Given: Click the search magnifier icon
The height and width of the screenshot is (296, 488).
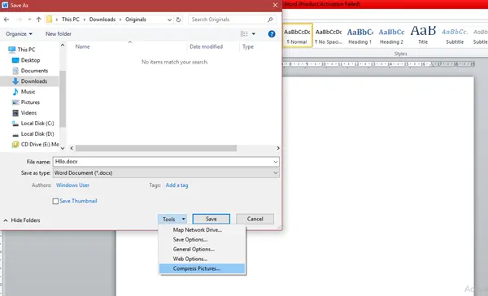Looking at the screenshot, I should 270,20.
